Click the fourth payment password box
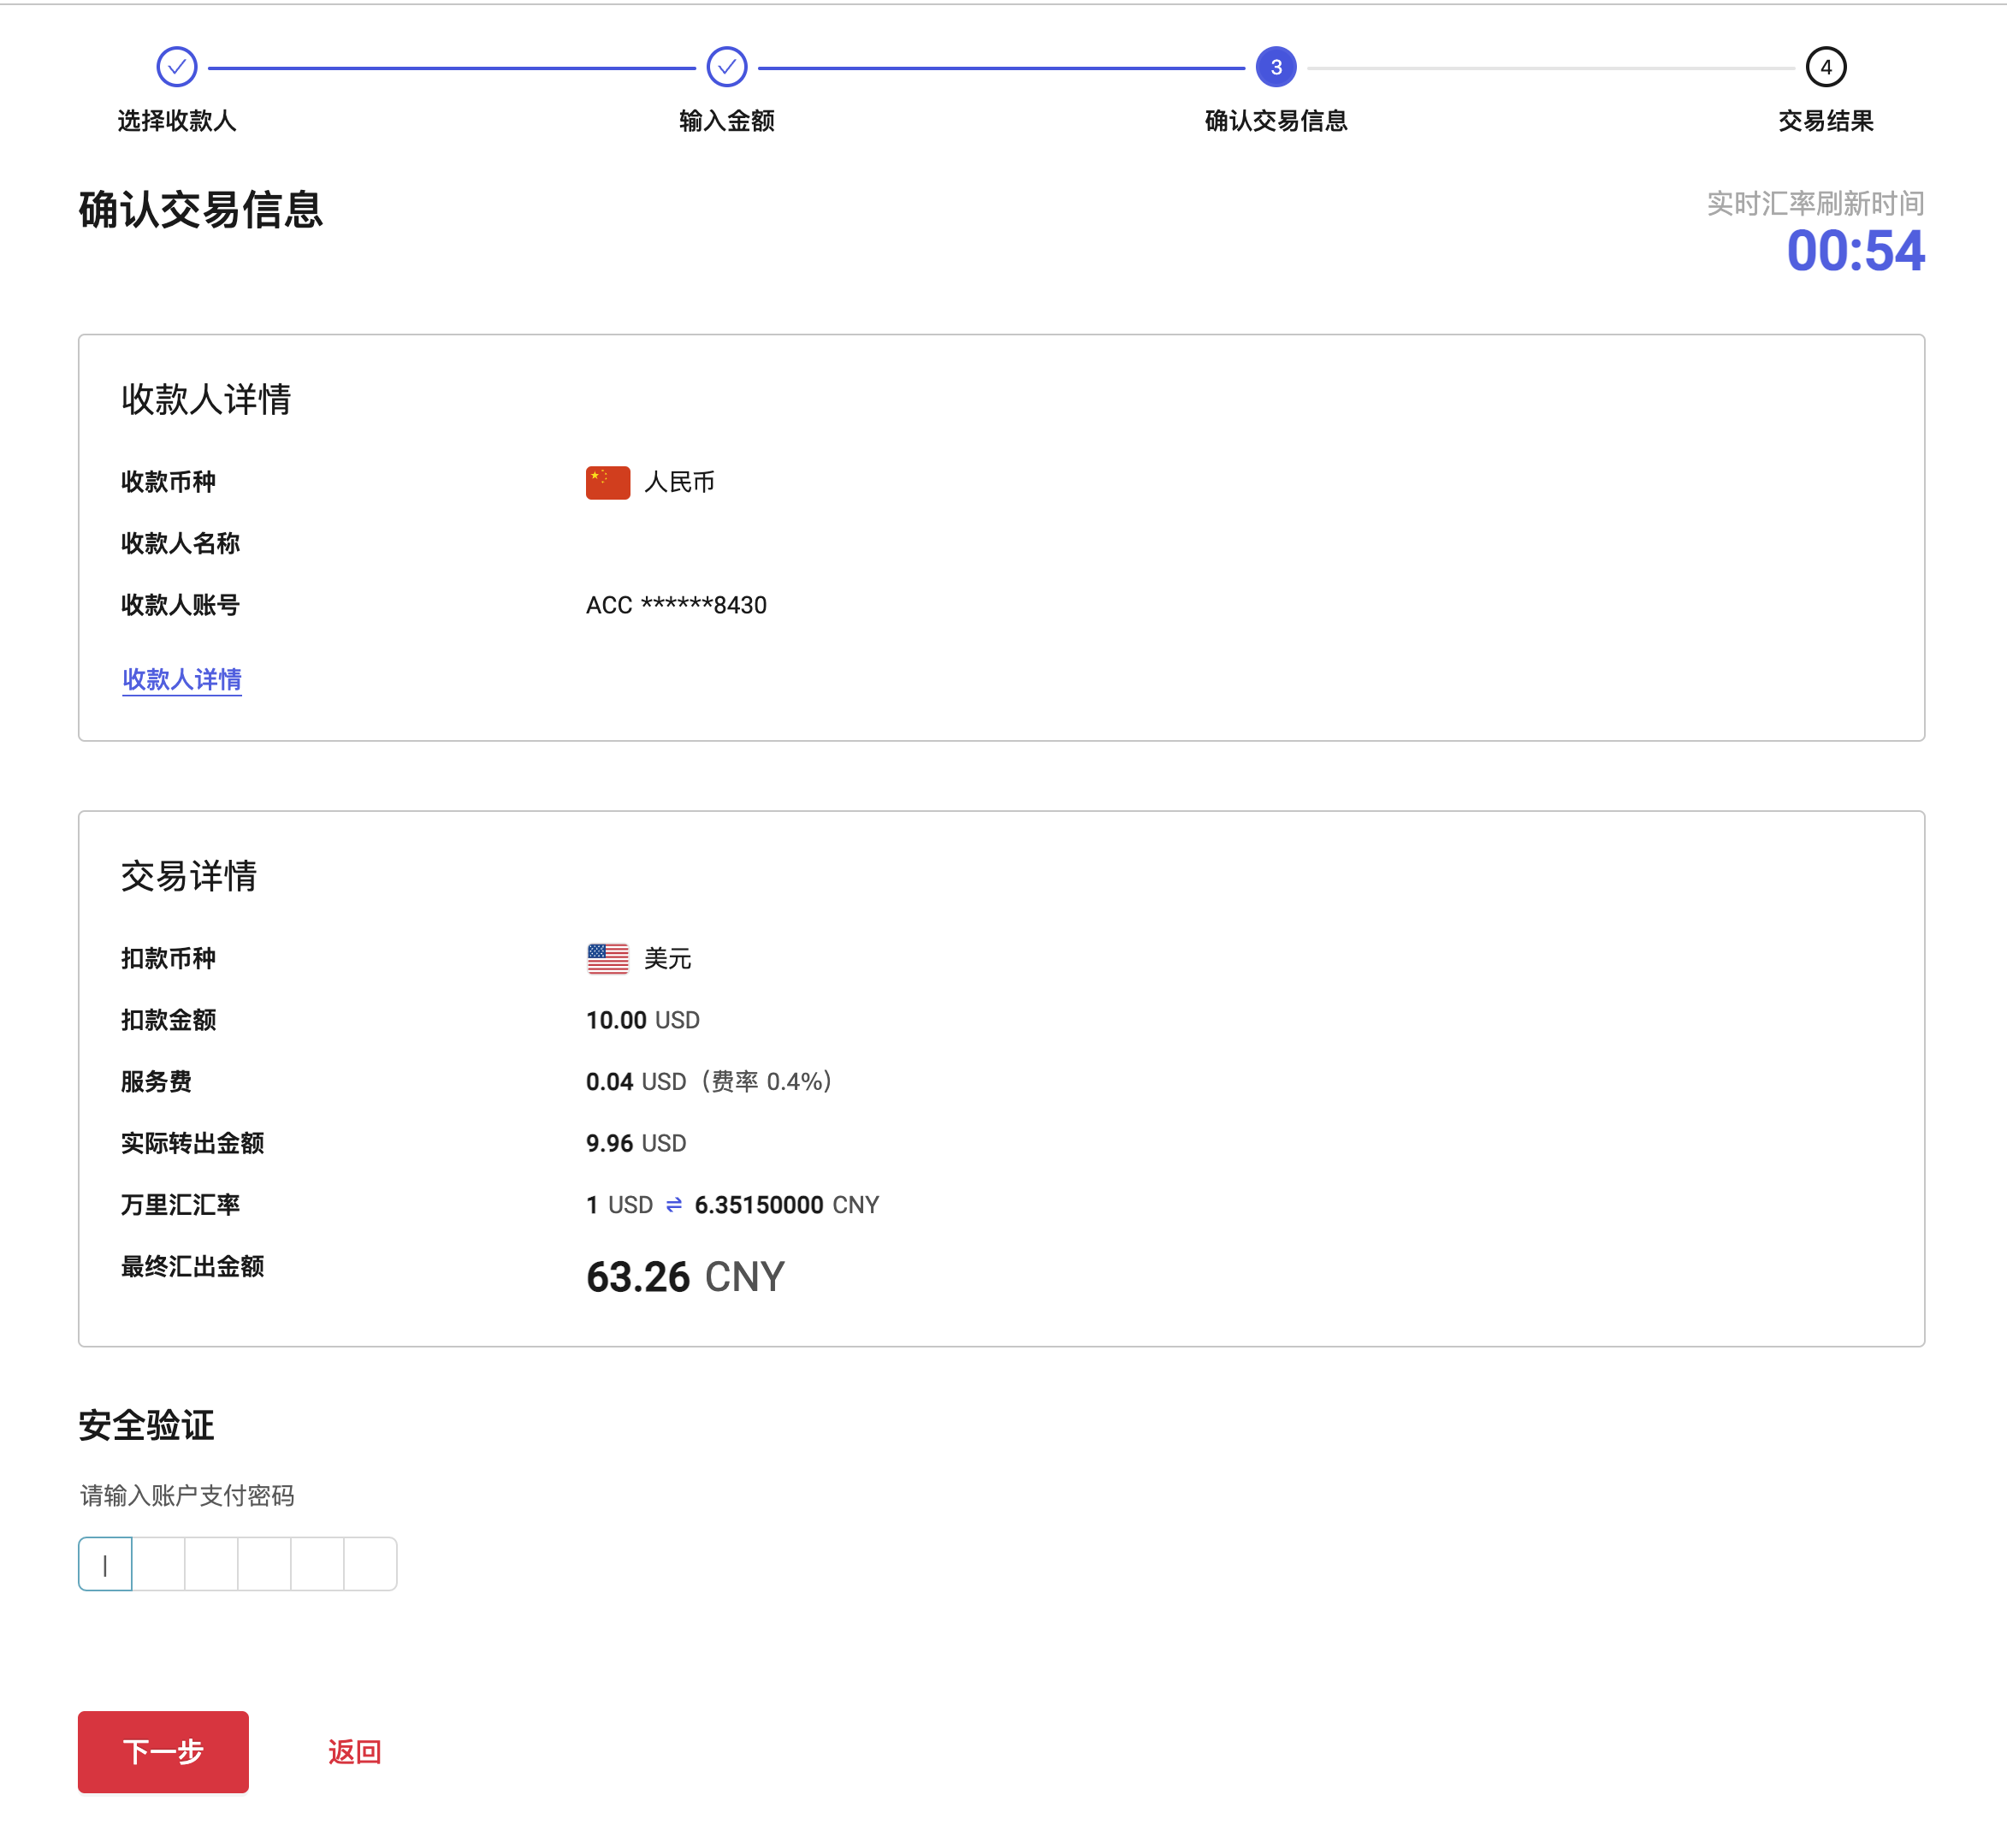Image resolution: width=2007 pixels, height=1848 pixels. click(x=264, y=1564)
